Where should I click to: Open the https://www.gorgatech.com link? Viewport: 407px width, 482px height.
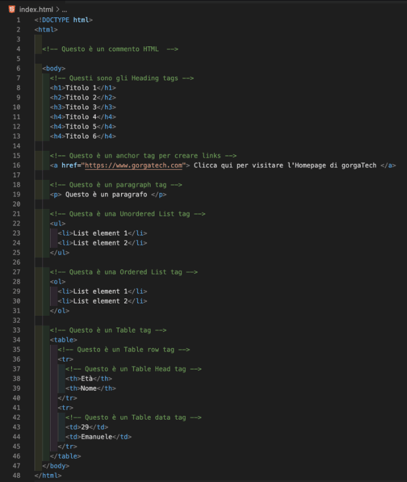pyautogui.click(x=133, y=166)
